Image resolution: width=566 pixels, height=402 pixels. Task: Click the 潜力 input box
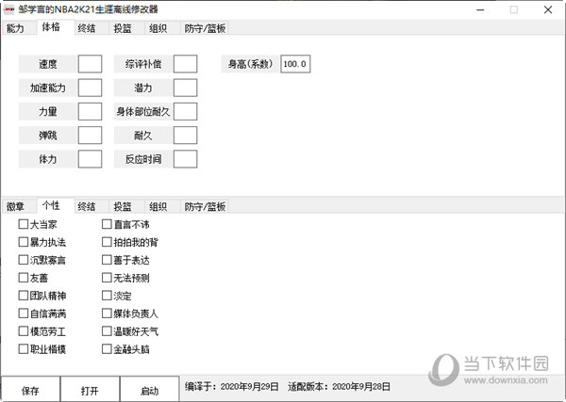185,88
